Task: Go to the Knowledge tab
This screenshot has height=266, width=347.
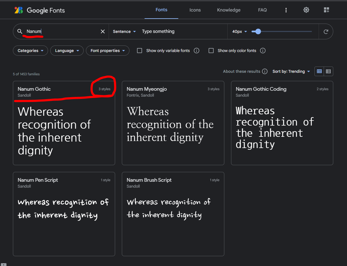Action: point(229,10)
